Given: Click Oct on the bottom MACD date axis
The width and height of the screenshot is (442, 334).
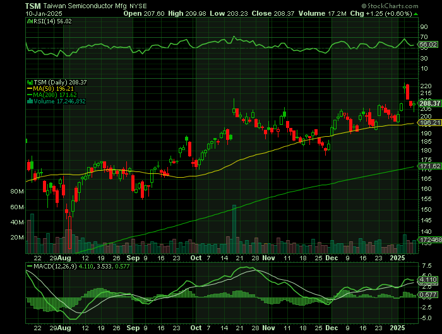Looking at the screenshot, I should (x=196, y=328).
